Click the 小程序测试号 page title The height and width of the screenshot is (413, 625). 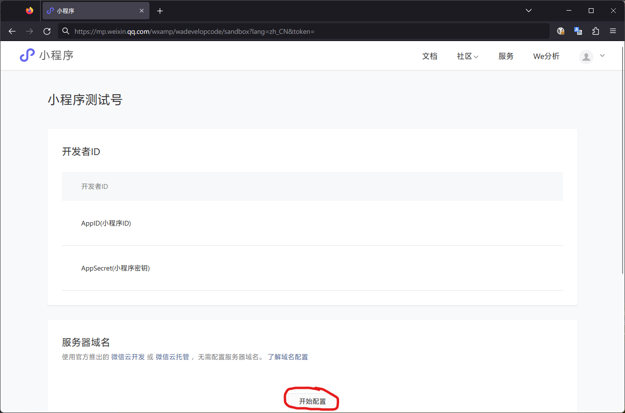click(85, 100)
